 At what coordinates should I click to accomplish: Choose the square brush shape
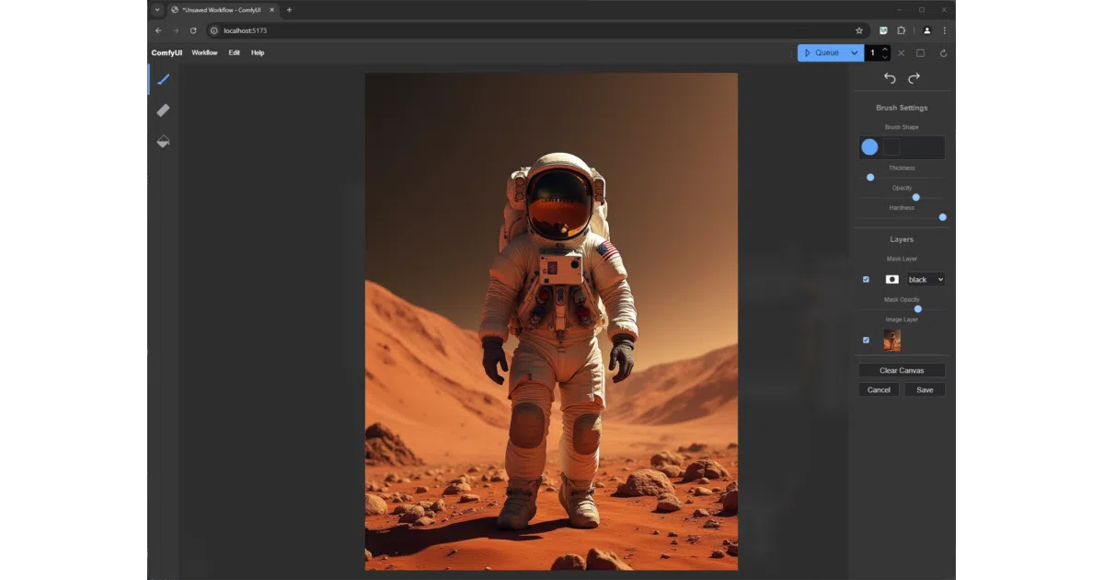point(891,147)
